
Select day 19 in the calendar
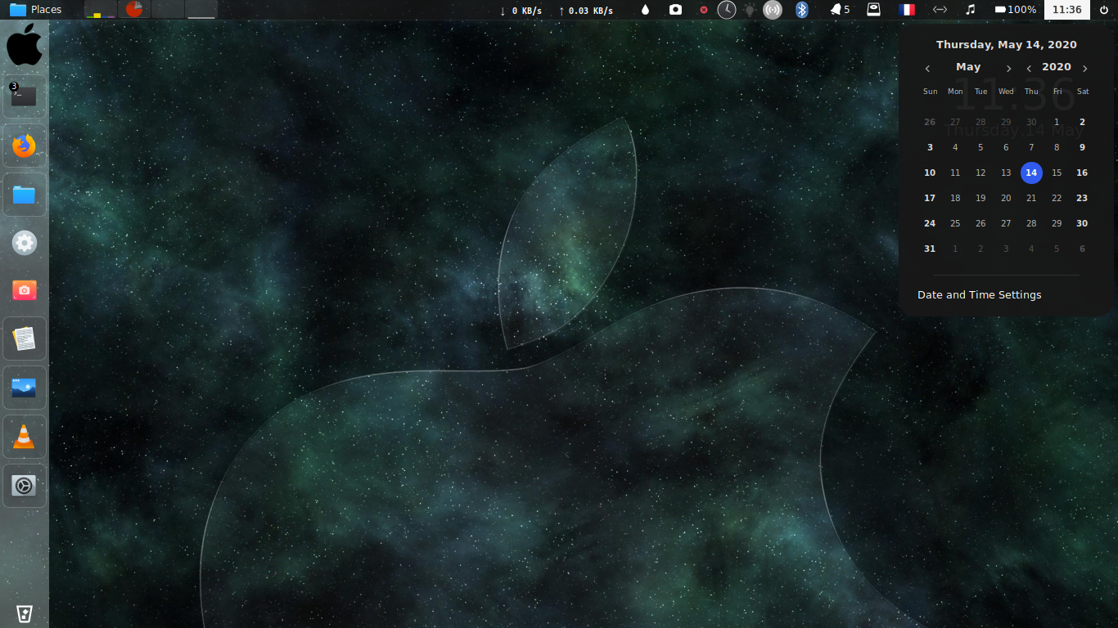[981, 198]
